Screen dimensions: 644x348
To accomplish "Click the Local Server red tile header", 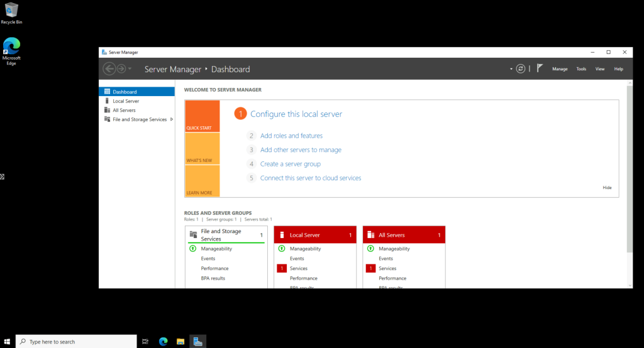I will pyautogui.click(x=315, y=235).
